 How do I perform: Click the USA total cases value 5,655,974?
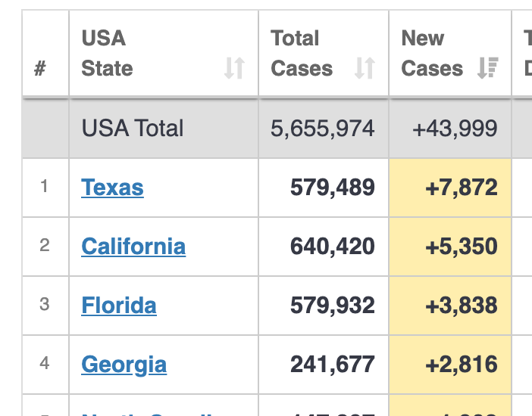pyautogui.click(x=323, y=129)
